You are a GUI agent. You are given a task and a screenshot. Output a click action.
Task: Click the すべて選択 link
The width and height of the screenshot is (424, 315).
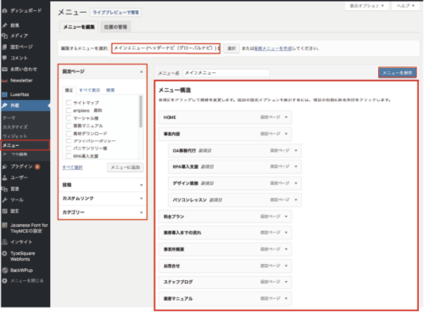72,167
